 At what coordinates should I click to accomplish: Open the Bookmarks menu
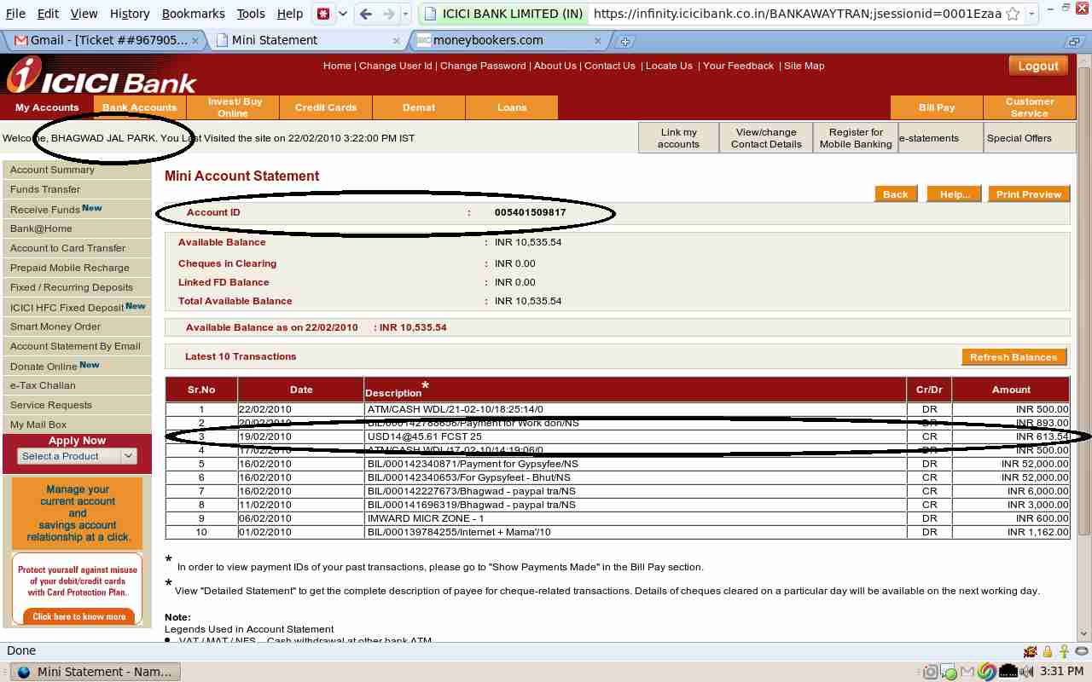click(x=193, y=14)
